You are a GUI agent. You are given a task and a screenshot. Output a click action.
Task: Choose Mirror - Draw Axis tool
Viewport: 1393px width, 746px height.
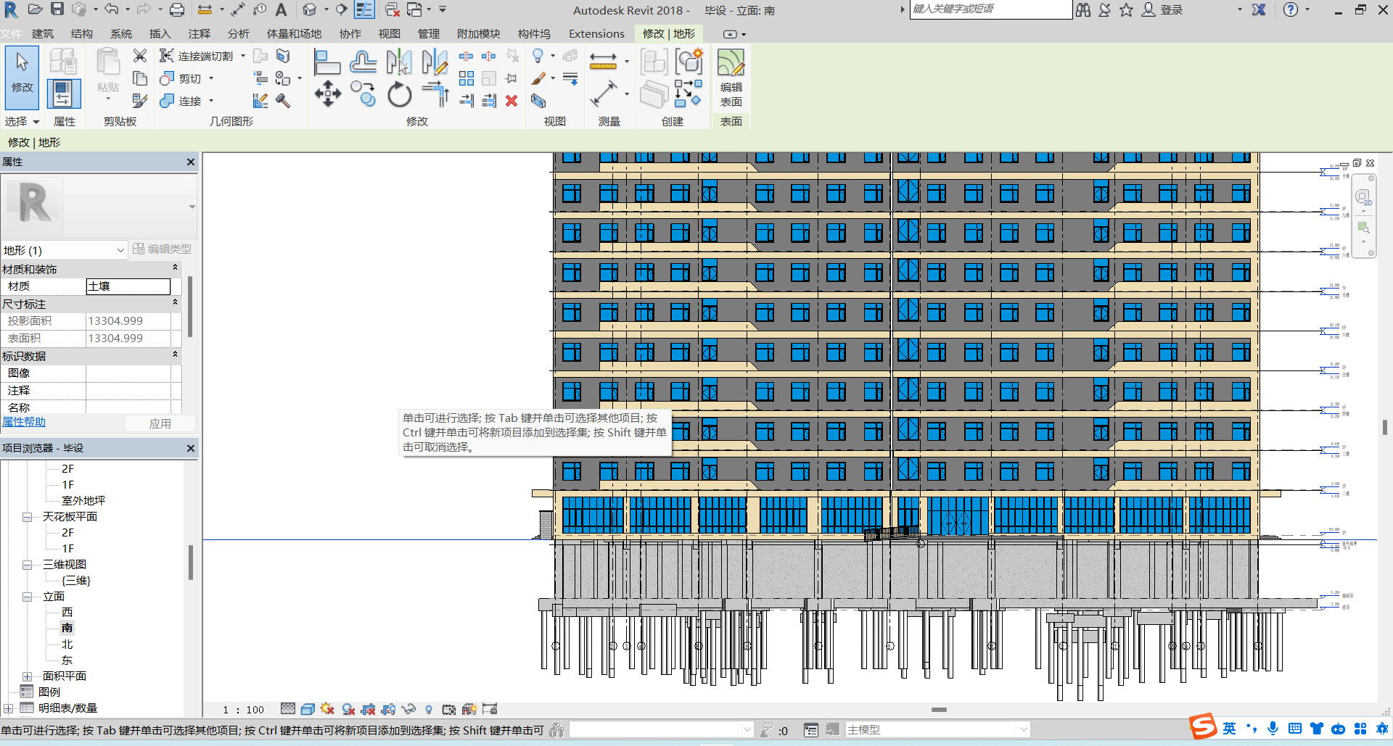[435, 62]
